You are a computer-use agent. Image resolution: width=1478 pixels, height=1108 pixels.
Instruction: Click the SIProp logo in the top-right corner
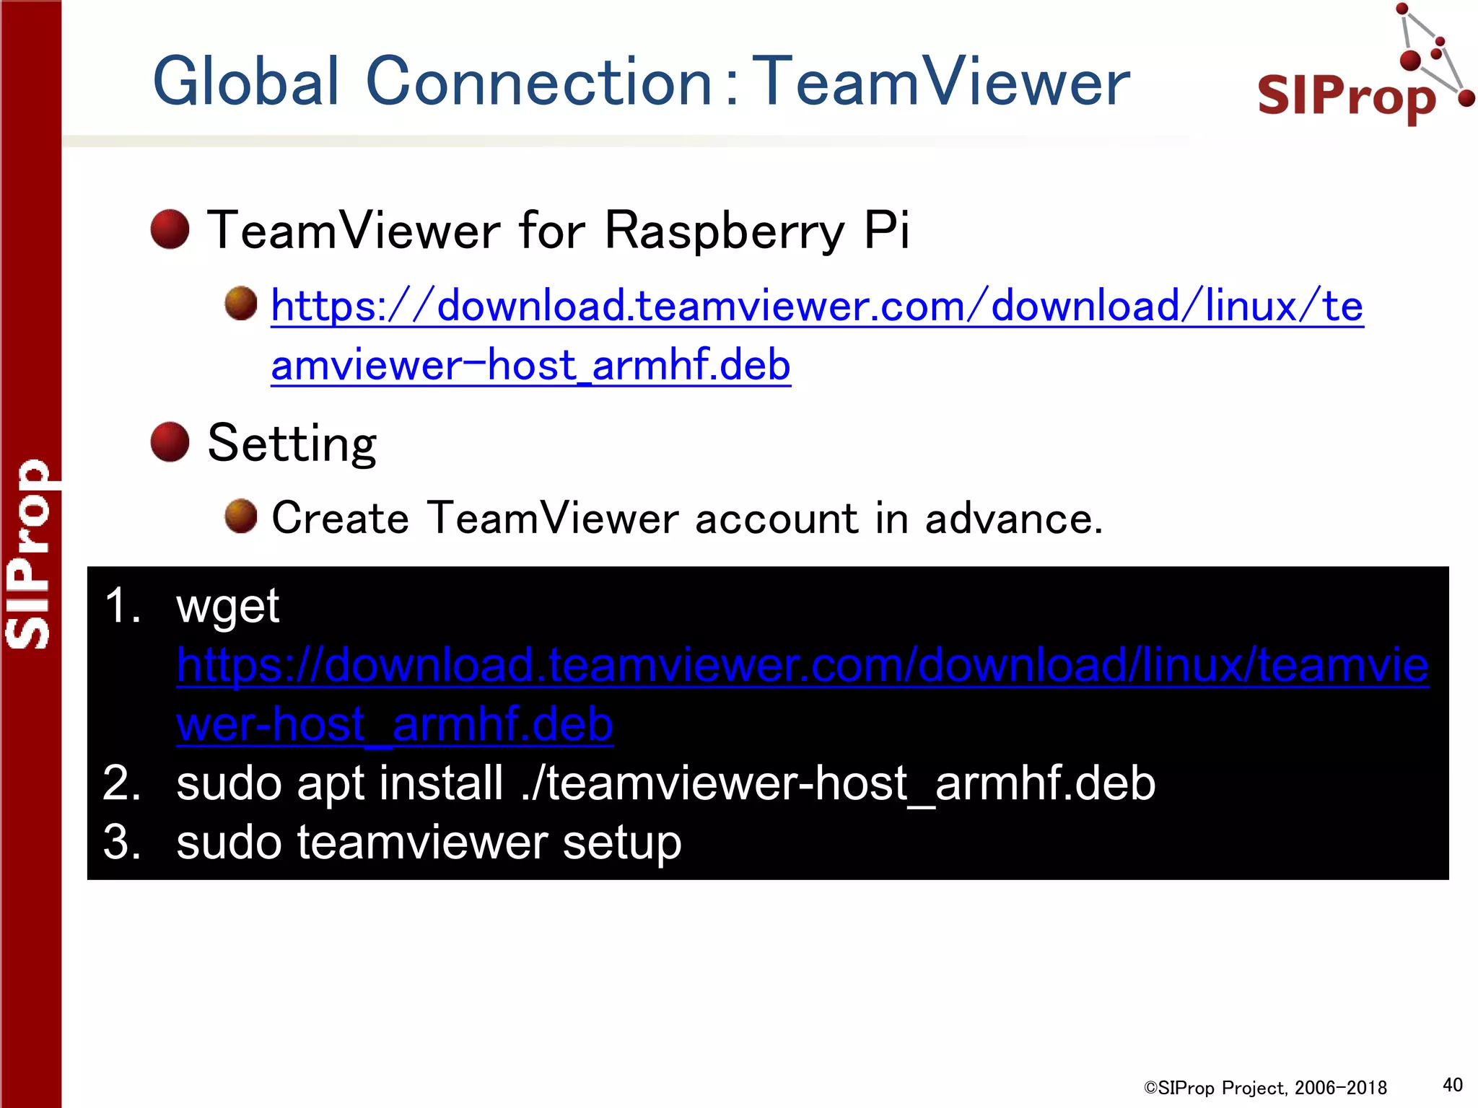[1365, 63]
